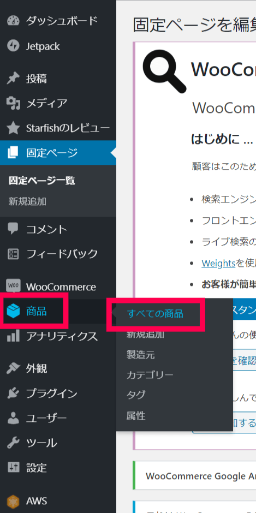Click the bar chart icon for アナリティクス
This screenshot has width=256, height=513.
click(13, 336)
